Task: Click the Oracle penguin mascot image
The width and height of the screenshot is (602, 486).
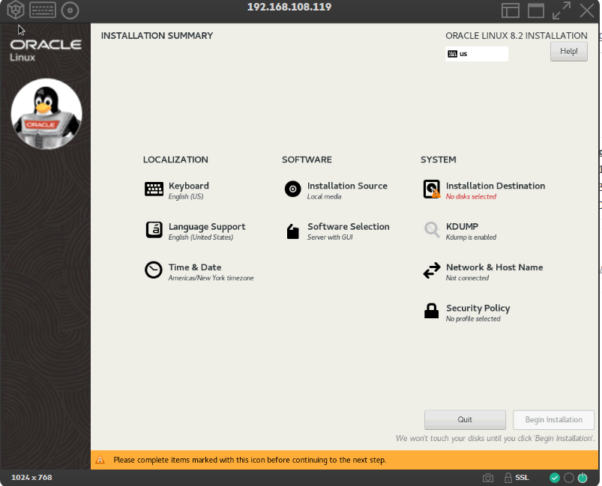Action: pyautogui.click(x=46, y=114)
